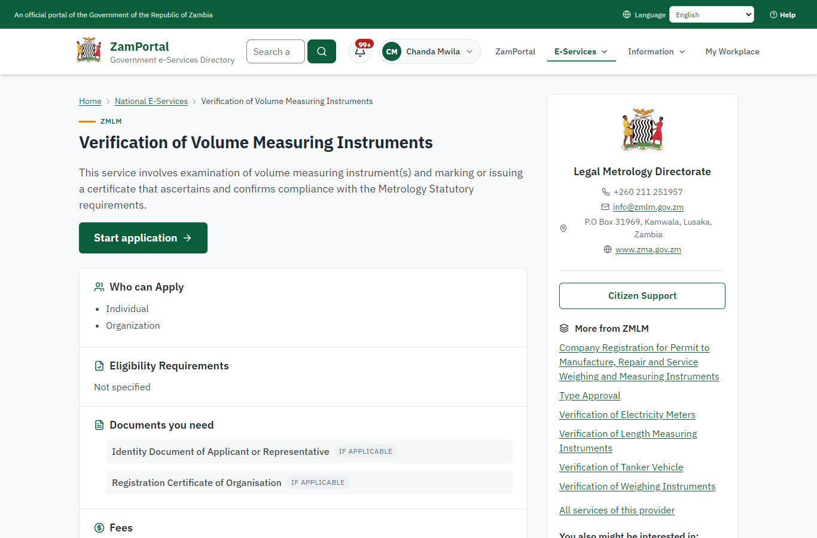This screenshot has width=817, height=538.
Task: Click the Start application button
Action: 143,238
